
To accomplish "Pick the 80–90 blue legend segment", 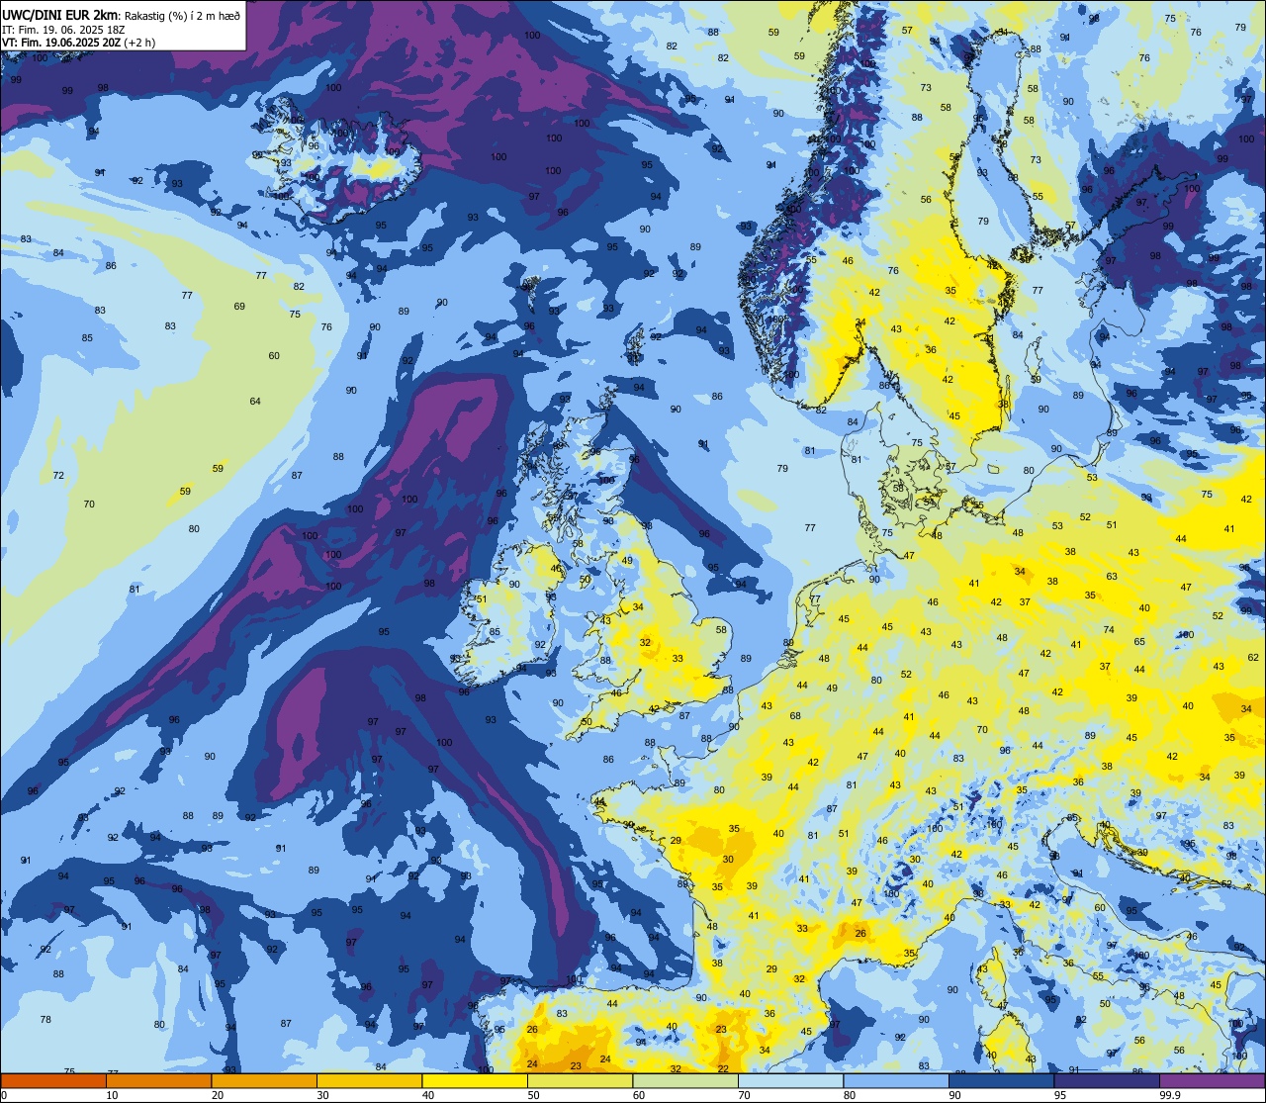I will [895, 1080].
